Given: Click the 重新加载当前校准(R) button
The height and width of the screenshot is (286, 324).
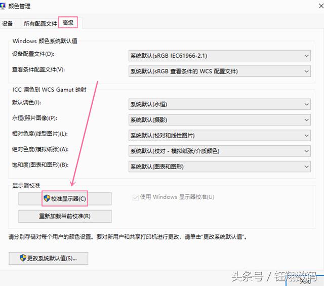Looking at the screenshot, I should click(65, 216).
